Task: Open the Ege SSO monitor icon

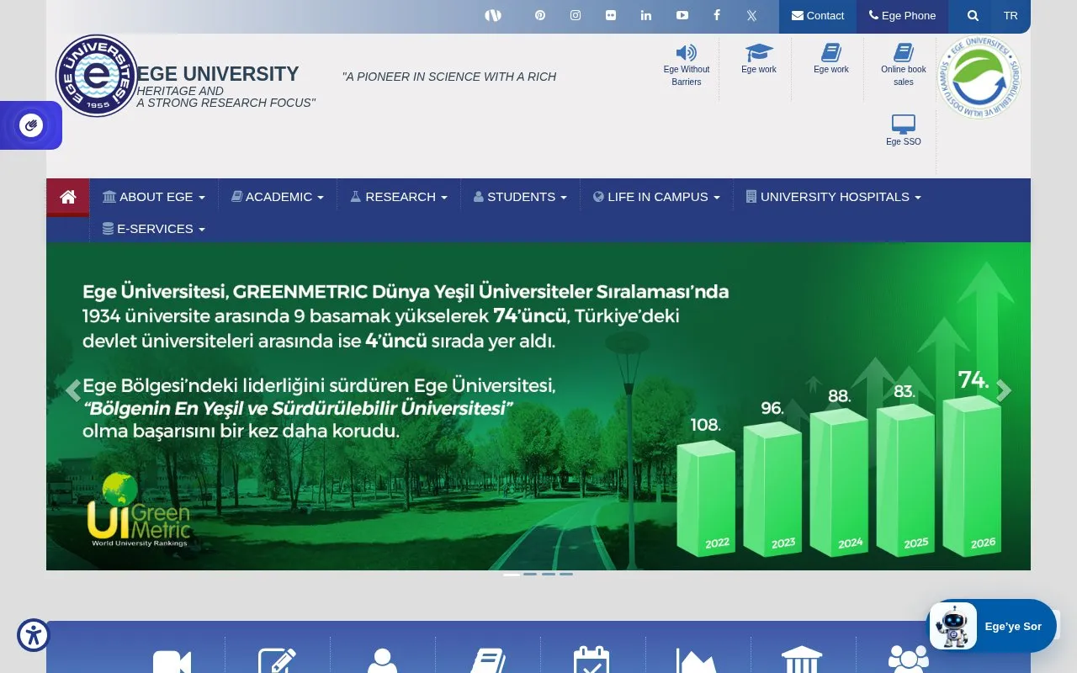Action: point(904,124)
